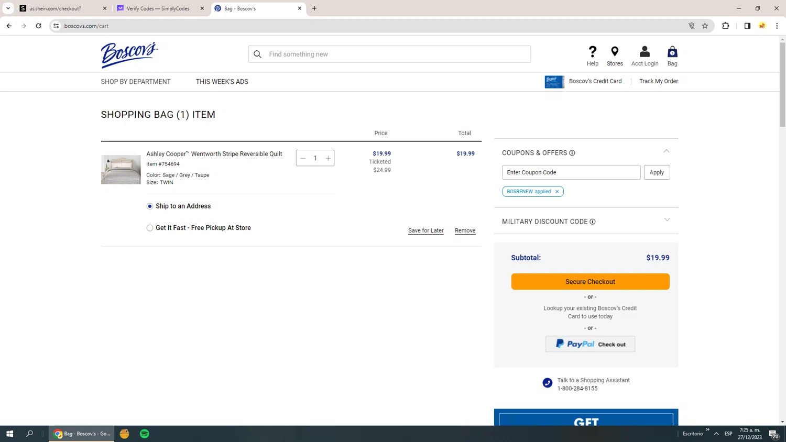Bookmark this page with star icon
Viewport: 786px width, 442px height.
pyautogui.click(x=705, y=26)
